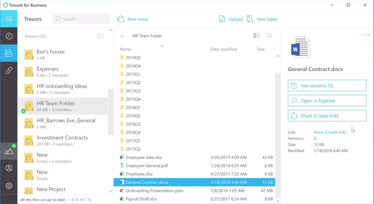Click Share (Create link) button
The height and width of the screenshot is (204, 374).
pos(327,115)
